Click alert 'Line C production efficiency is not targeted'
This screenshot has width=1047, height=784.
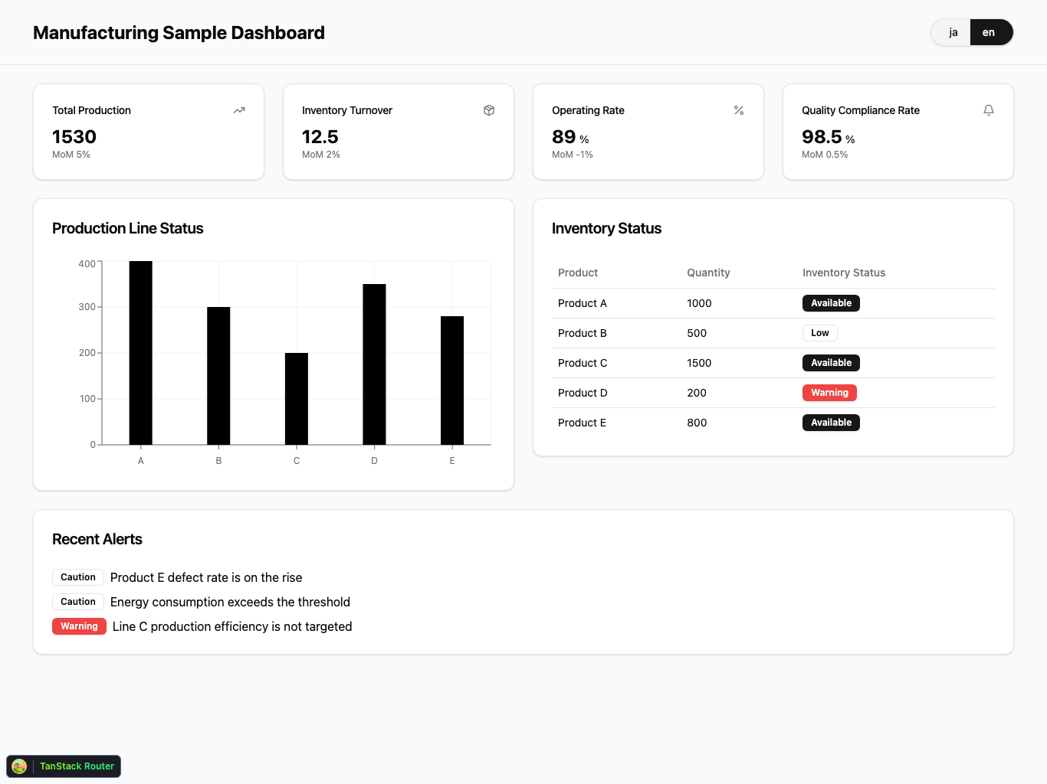[232, 627]
